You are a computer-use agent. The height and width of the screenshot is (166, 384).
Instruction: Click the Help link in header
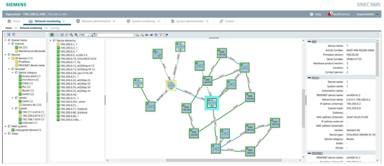click(x=315, y=14)
